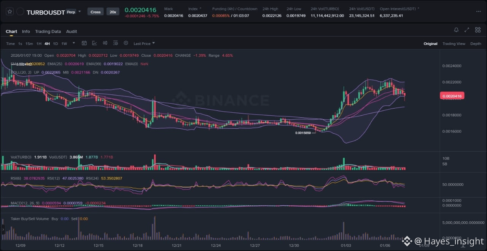
Task: Expand the more intervals dropdown arrow
Action: click(x=74, y=43)
